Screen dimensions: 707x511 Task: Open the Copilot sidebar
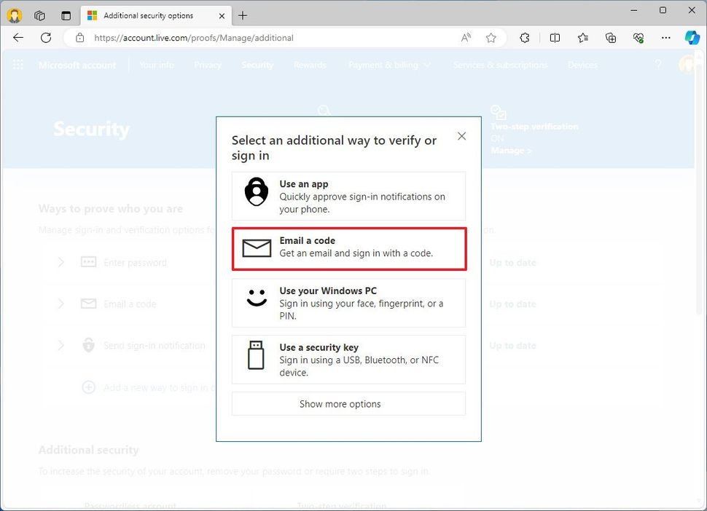(691, 38)
